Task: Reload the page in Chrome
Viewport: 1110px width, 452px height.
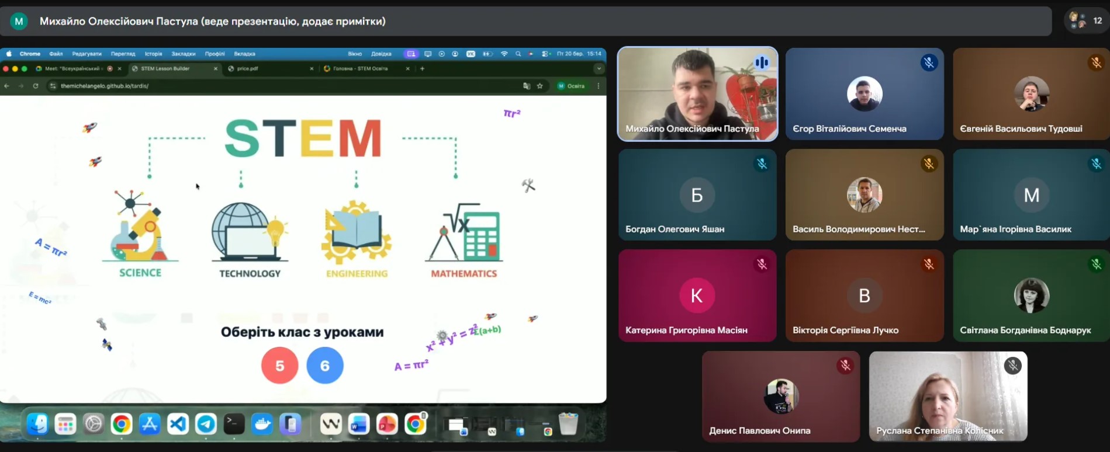Action: click(36, 86)
